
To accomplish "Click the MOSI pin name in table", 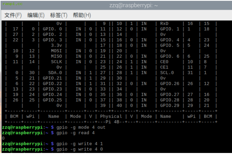I will pyautogui.click(x=56, y=51).
